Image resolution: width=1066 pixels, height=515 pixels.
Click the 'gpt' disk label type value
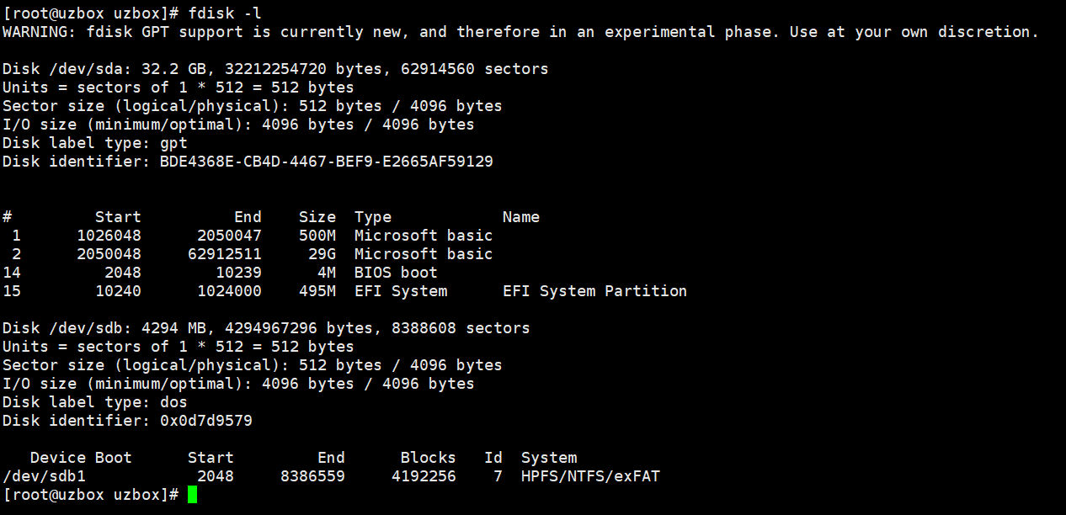click(173, 143)
